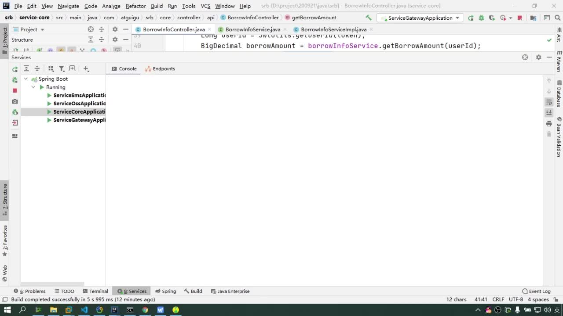
Task: Open Windows Start menu
Action: click(x=7, y=310)
